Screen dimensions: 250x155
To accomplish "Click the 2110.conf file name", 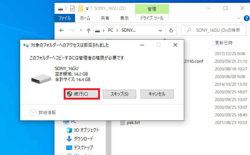I will point(194,61).
